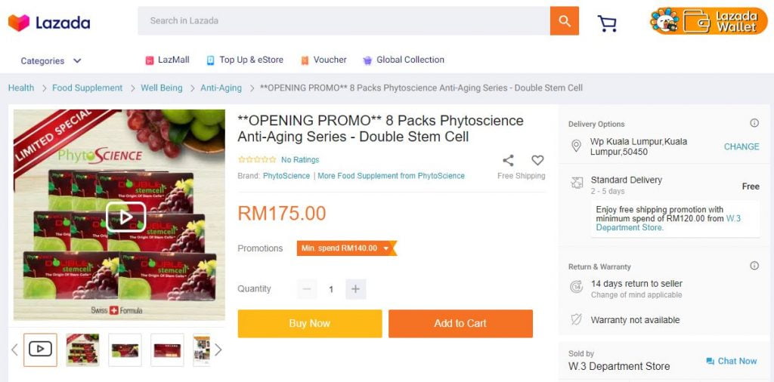The width and height of the screenshot is (774, 382).
Task: Click the Search in Lazada field
Action: coord(344,21)
